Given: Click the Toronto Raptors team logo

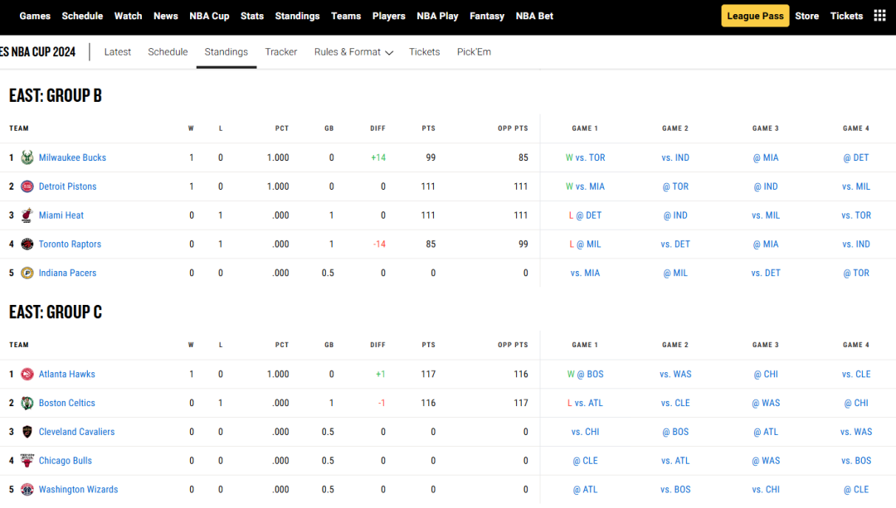Looking at the screenshot, I should 27,244.
